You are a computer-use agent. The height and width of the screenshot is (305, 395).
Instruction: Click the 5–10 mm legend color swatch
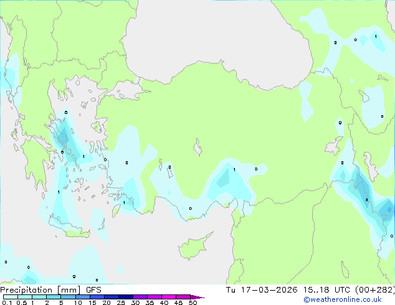pos(69,297)
